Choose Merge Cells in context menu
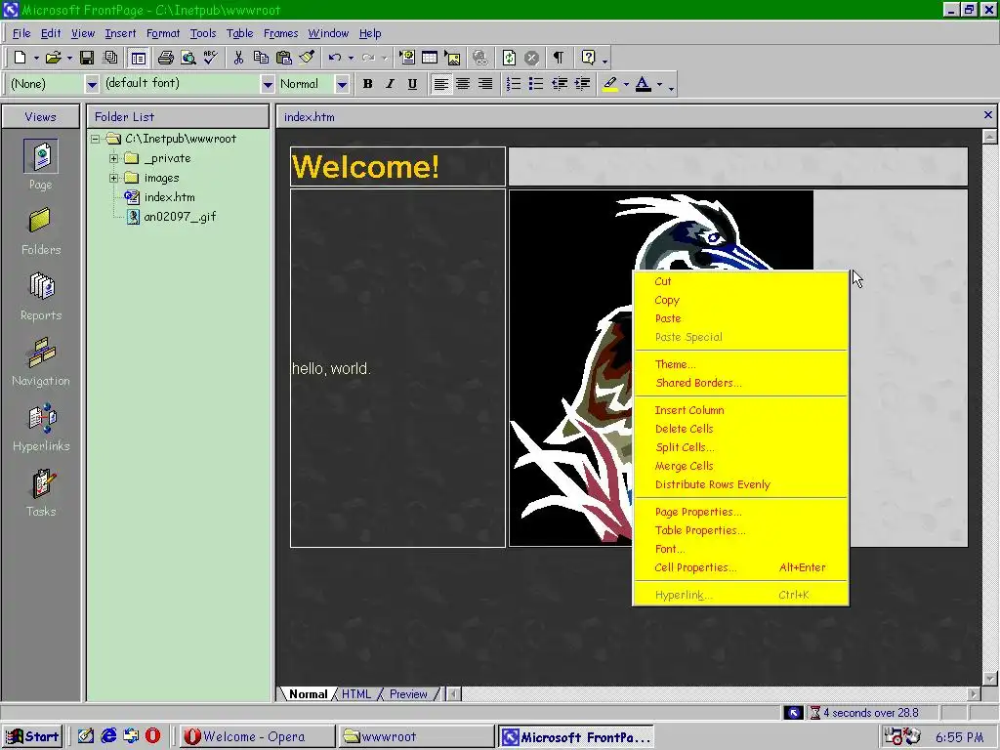 click(x=740, y=466)
